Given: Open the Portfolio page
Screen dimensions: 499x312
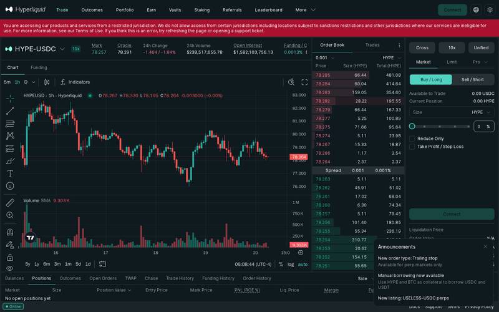Looking at the screenshot, I should [124, 10].
